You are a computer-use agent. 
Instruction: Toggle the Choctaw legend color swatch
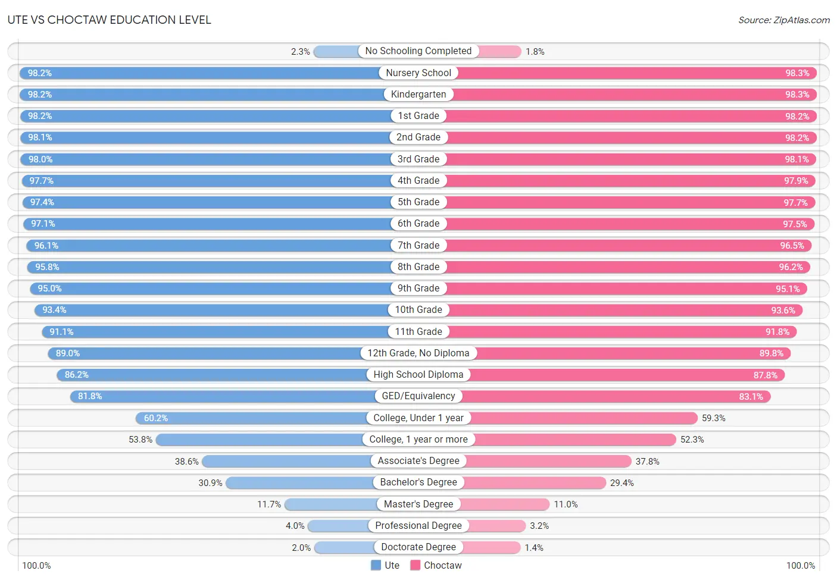coord(415,565)
